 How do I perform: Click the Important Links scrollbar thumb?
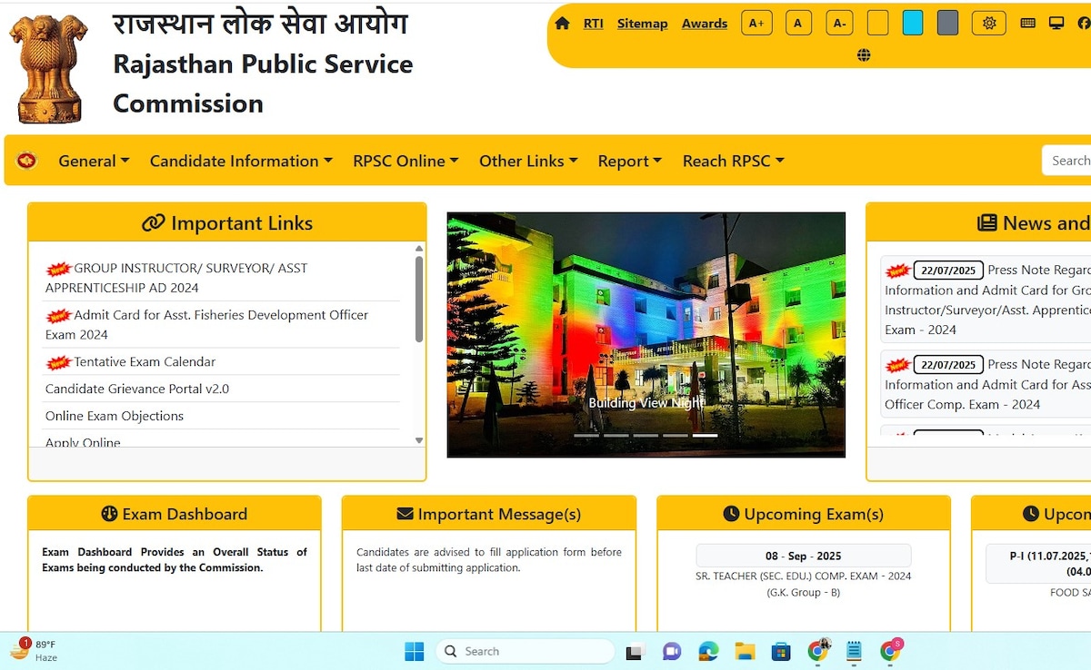pyautogui.click(x=419, y=299)
